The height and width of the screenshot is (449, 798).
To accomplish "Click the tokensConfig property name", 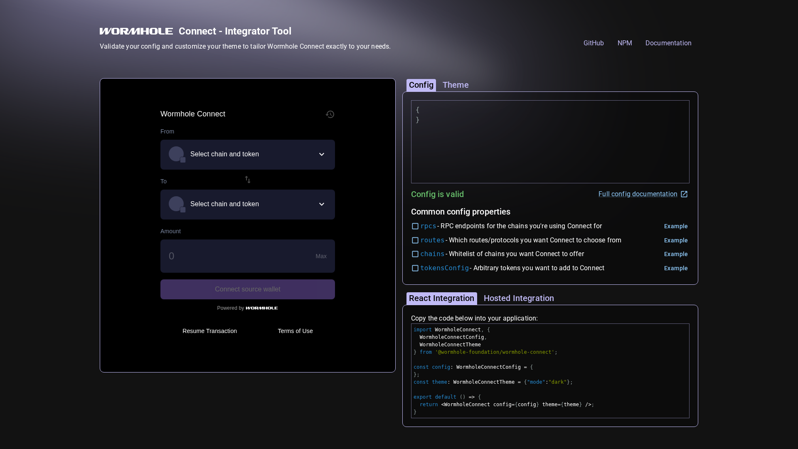I will [x=444, y=268].
